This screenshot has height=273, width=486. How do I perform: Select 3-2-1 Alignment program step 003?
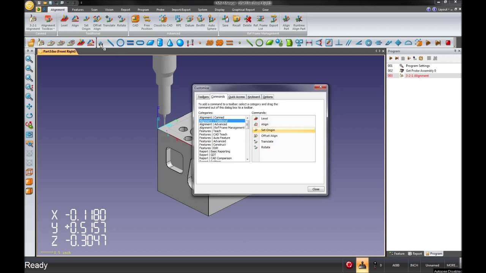(x=423, y=75)
